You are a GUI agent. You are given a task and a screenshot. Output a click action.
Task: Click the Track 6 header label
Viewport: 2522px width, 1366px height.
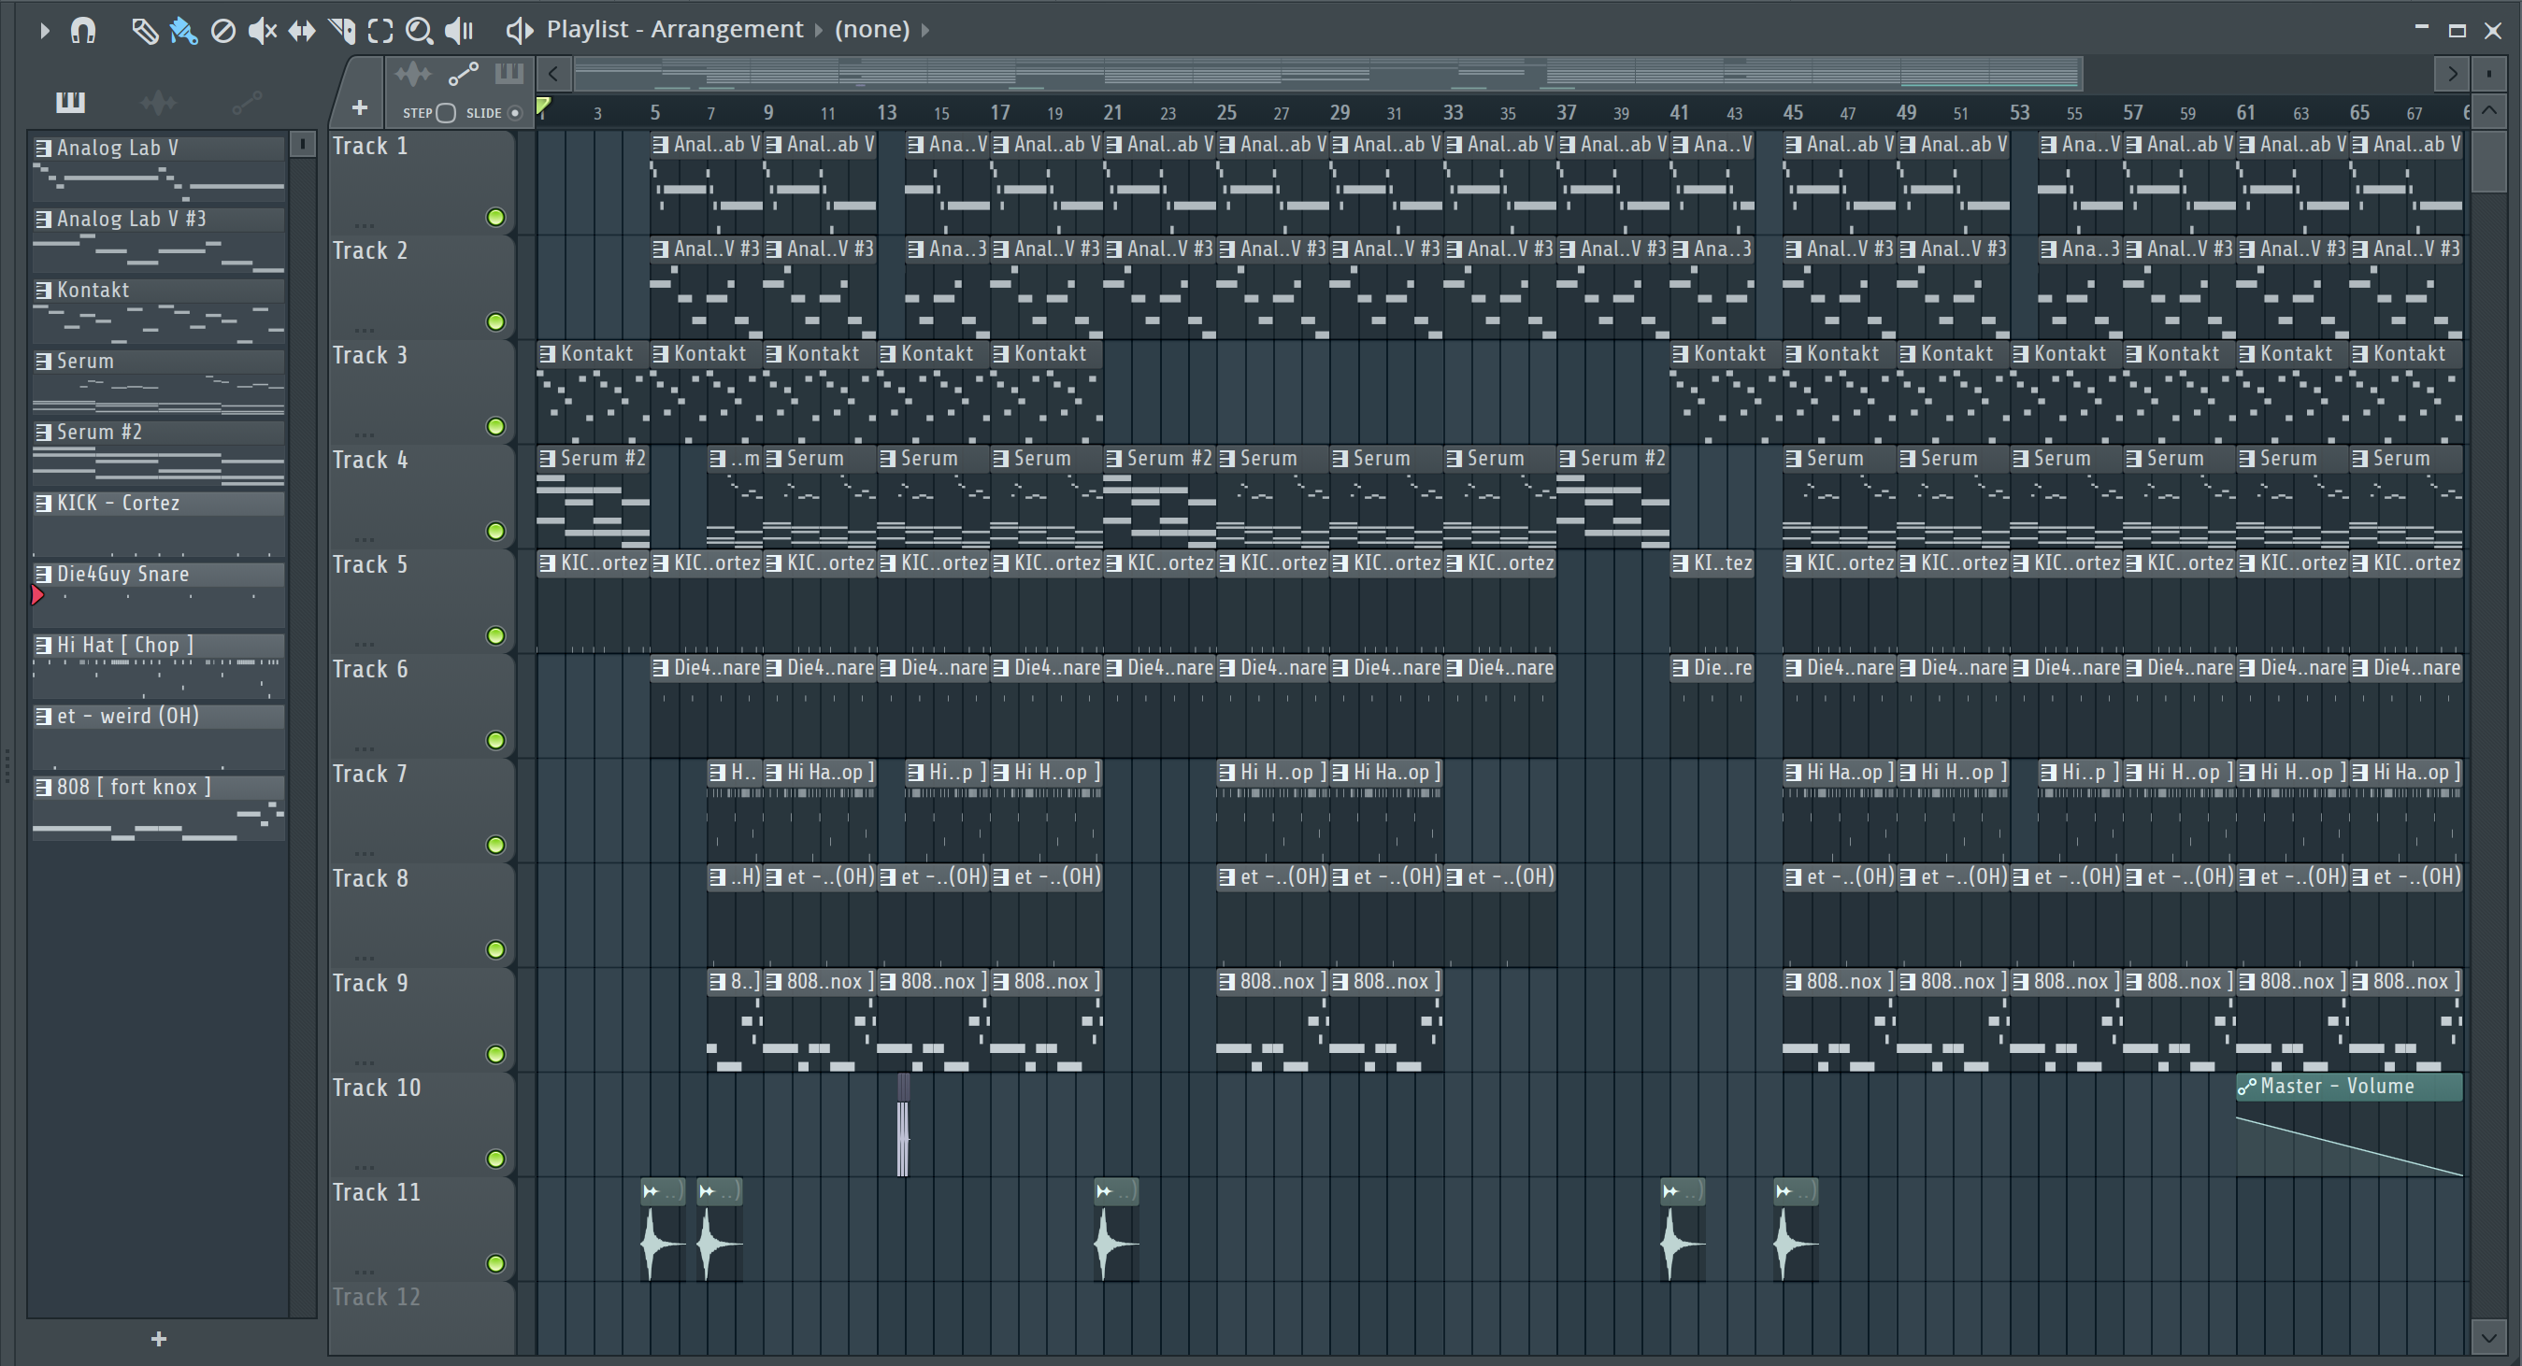pyautogui.click(x=370, y=669)
